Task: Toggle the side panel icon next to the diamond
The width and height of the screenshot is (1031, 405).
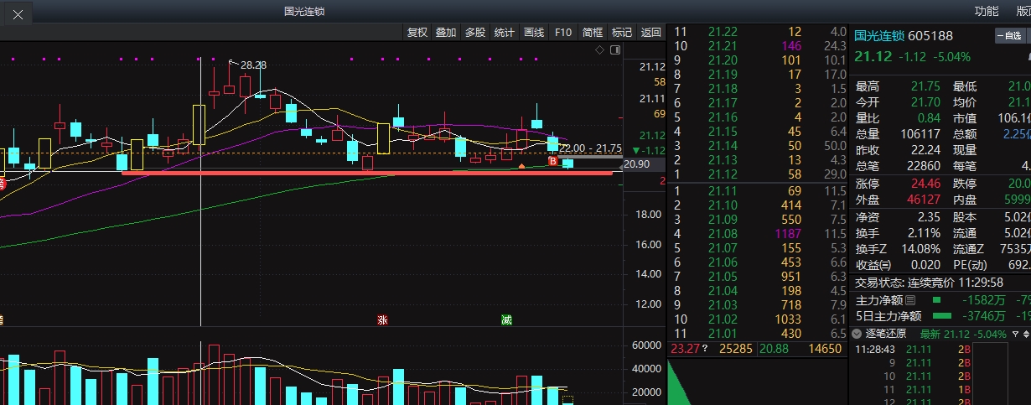Action: [615, 50]
